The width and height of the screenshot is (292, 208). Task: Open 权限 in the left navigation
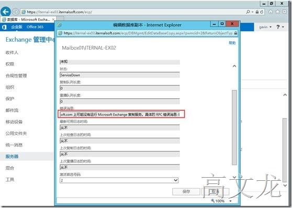tap(10, 64)
